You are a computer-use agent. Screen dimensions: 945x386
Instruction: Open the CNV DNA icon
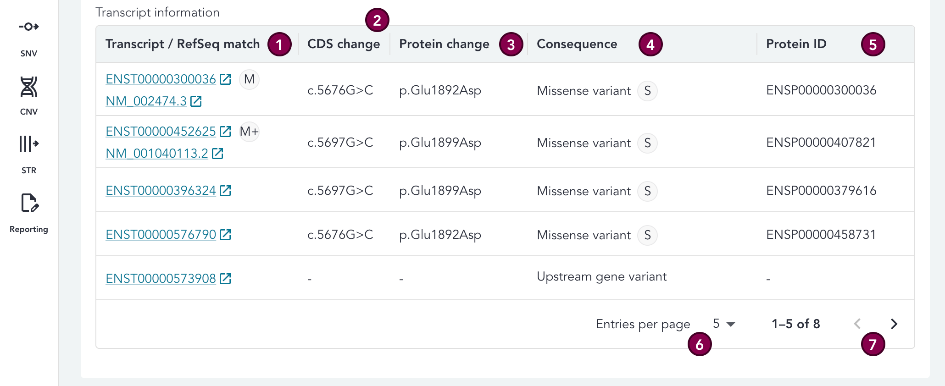28,87
